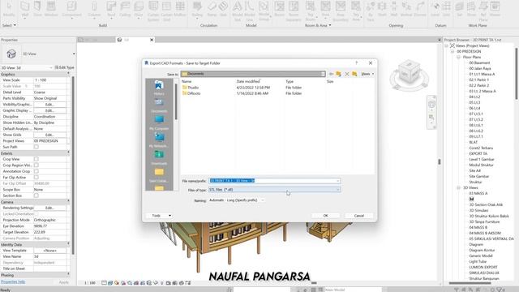
Task: Toggle the Sun Path checkbox
Action: pyautogui.click(x=36, y=147)
